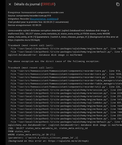This screenshot has width=122, height=145.
Task: Click 'Dernier enregistrement: 02:59:29' line
Action: pyautogui.click(x=25, y=25)
